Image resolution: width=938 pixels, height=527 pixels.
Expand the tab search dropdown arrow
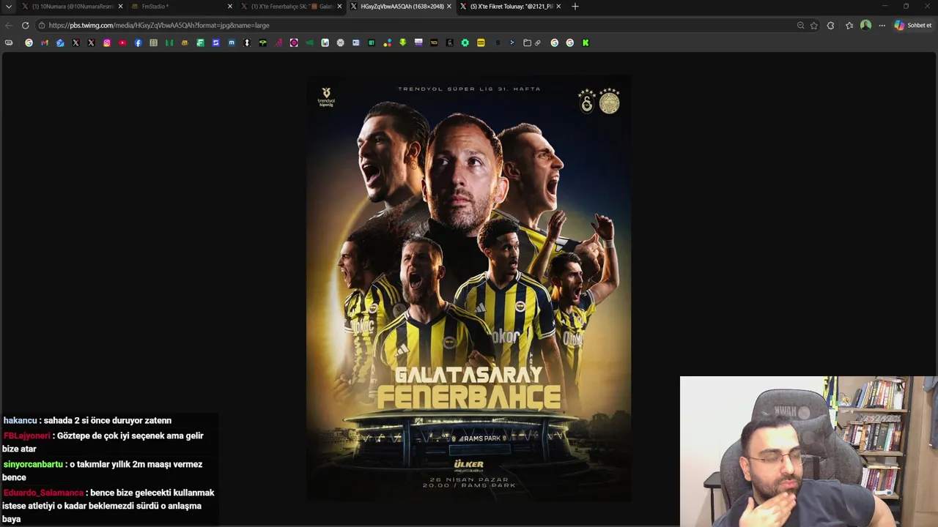click(9, 7)
